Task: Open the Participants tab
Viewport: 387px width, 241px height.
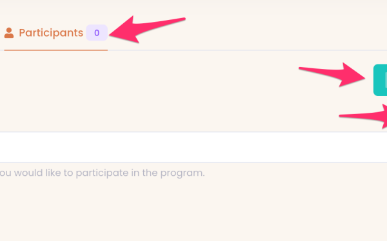Action: pos(55,33)
